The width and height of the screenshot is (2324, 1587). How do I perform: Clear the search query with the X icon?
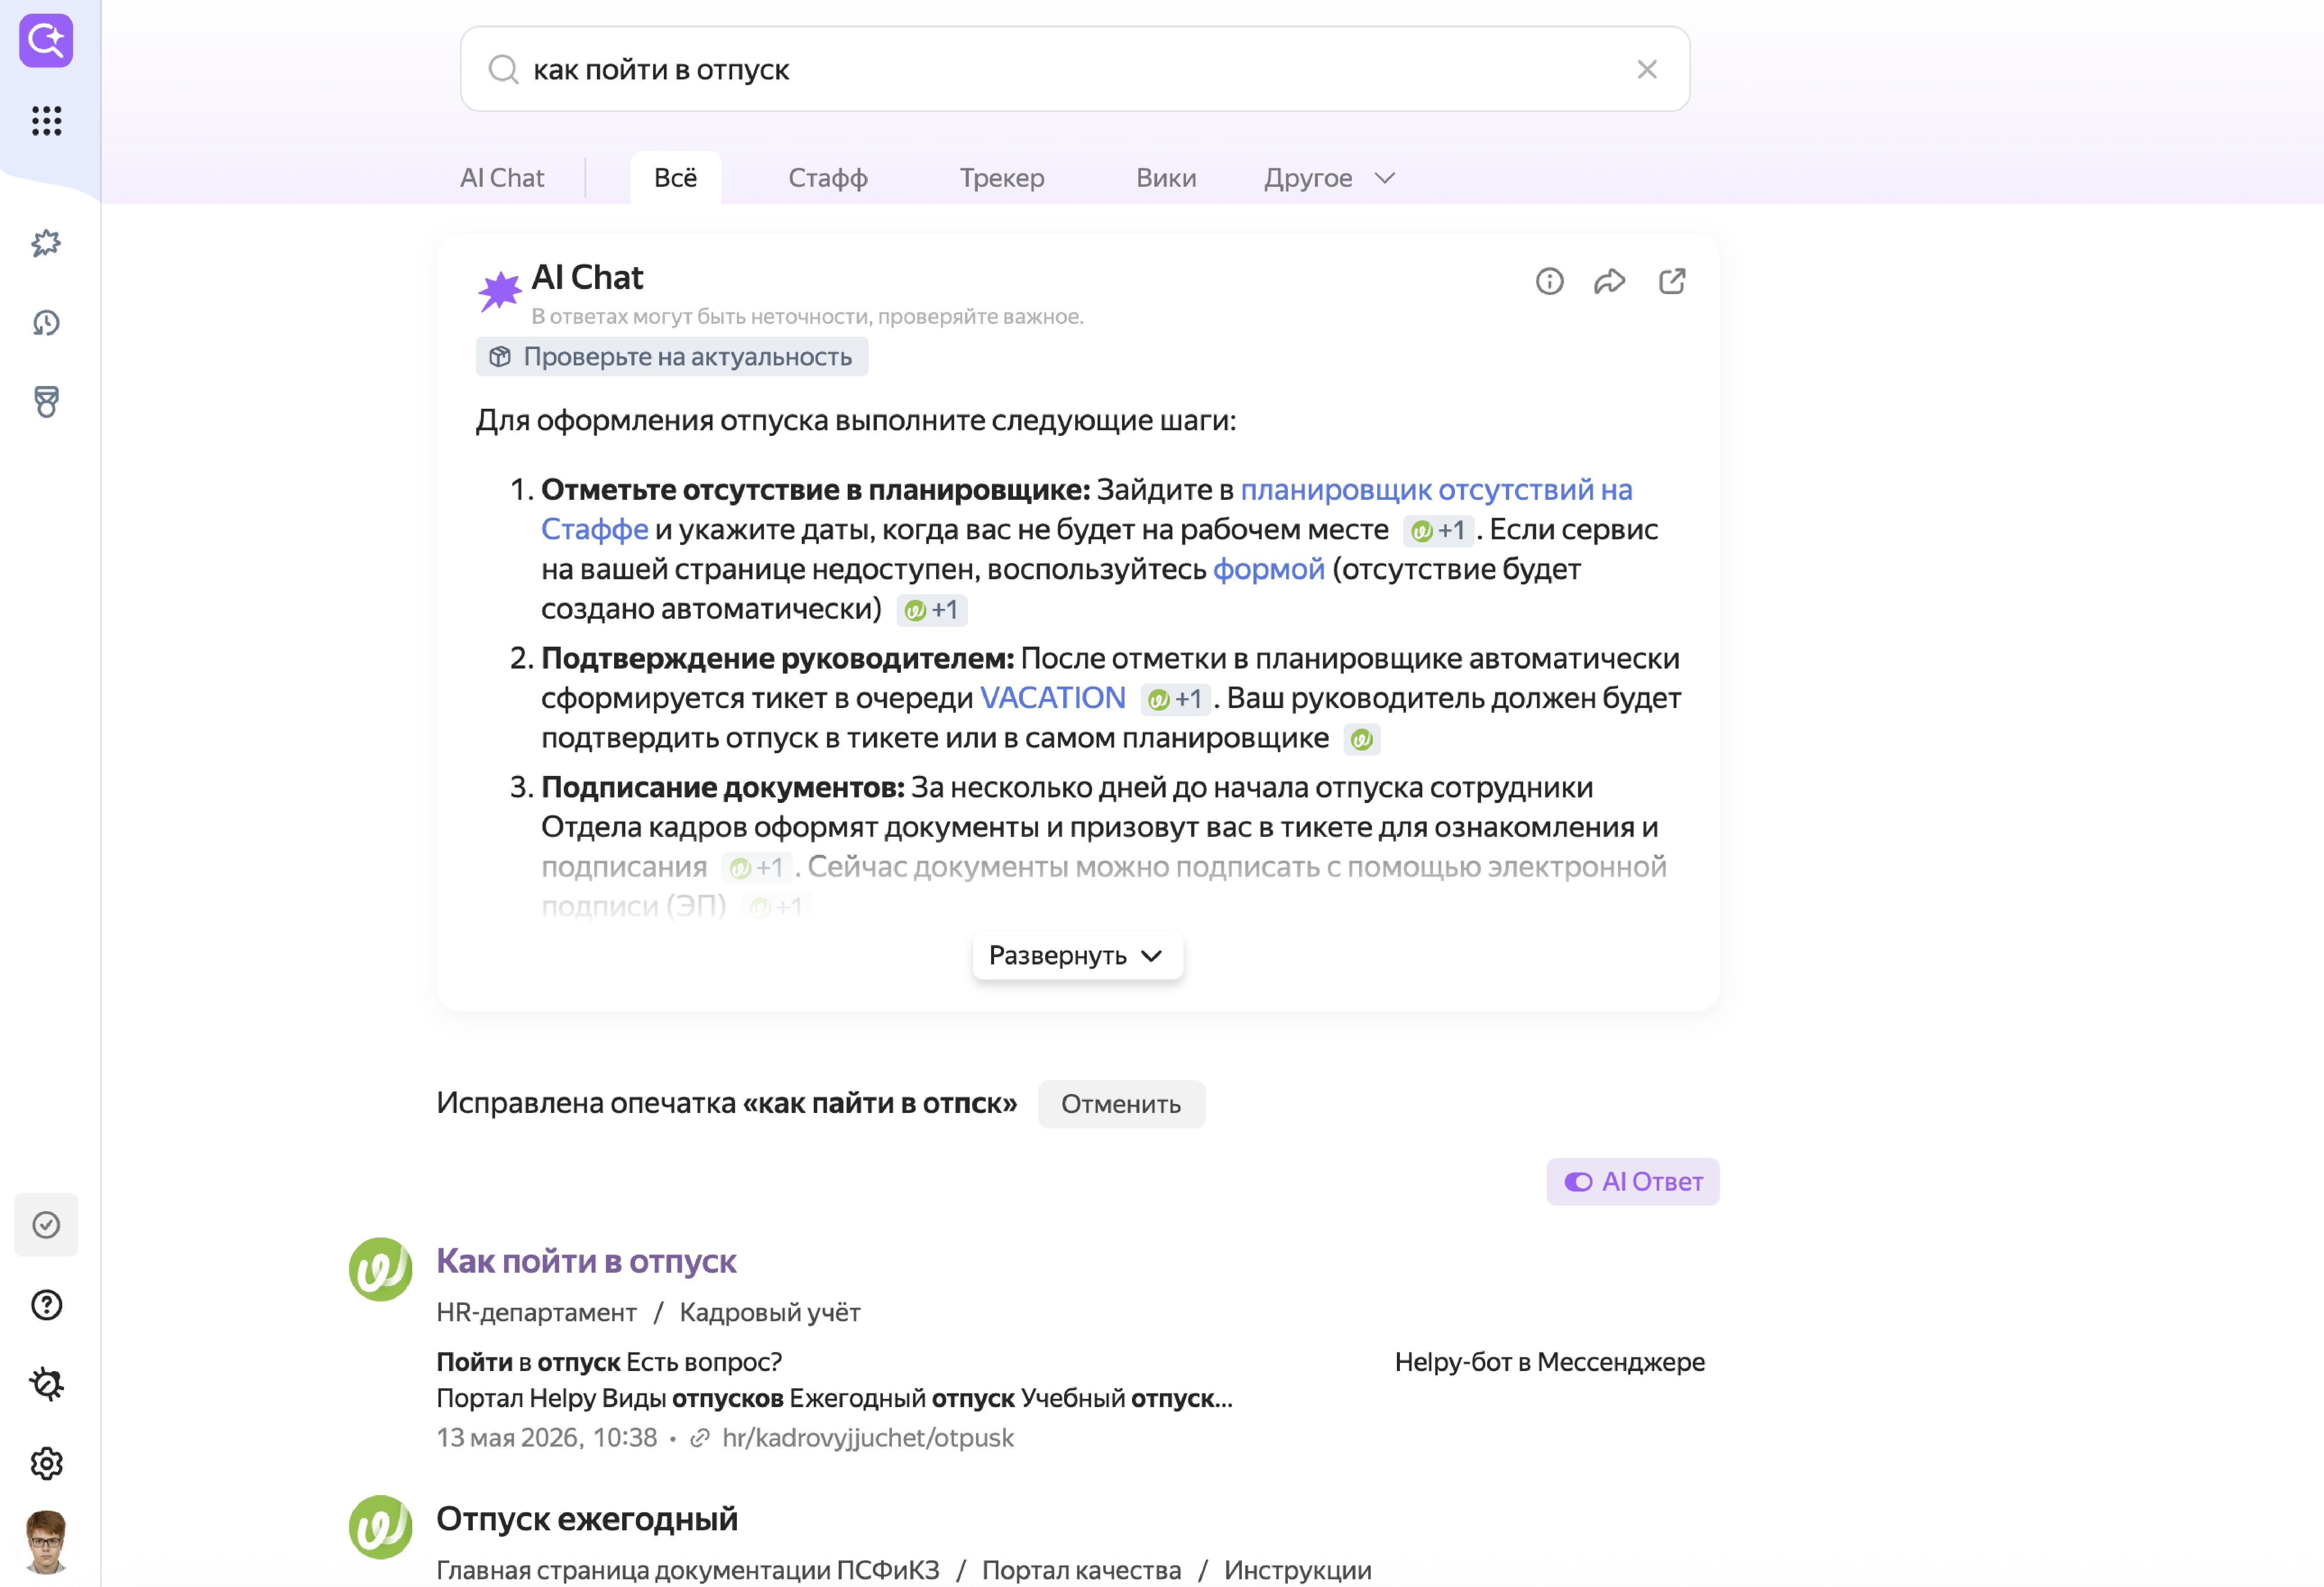[1646, 69]
